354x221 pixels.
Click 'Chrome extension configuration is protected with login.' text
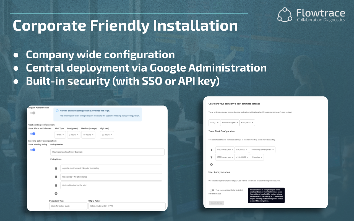coord(85,111)
